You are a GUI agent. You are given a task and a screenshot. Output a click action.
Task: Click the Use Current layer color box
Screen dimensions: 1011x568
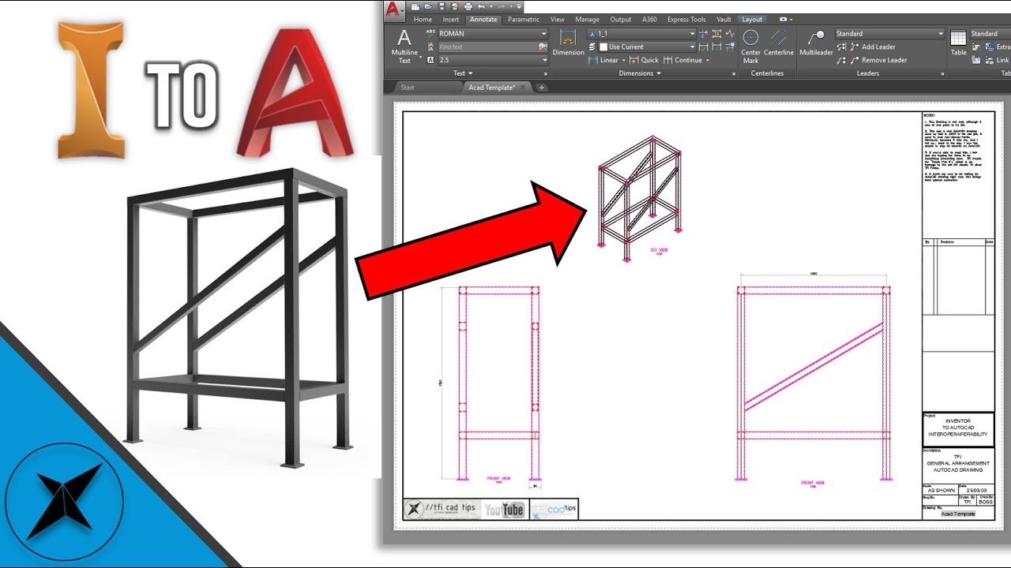603,47
